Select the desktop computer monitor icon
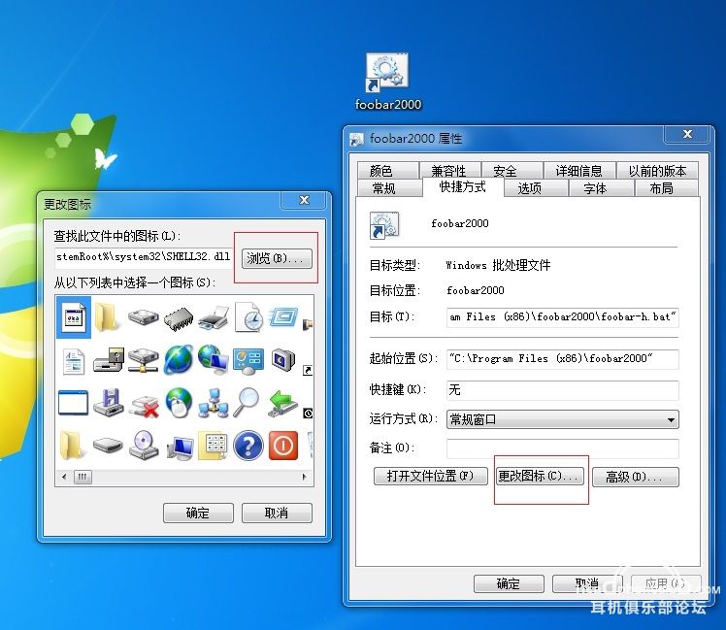 pyautogui.click(x=180, y=448)
